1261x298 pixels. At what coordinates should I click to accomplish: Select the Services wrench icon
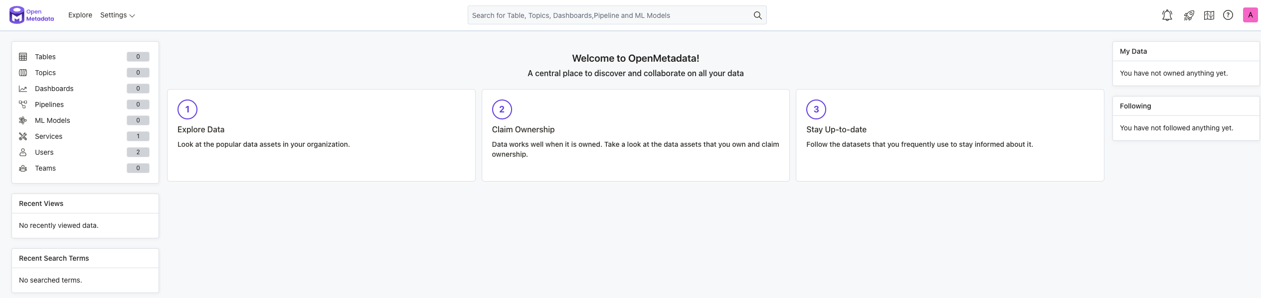[23, 136]
